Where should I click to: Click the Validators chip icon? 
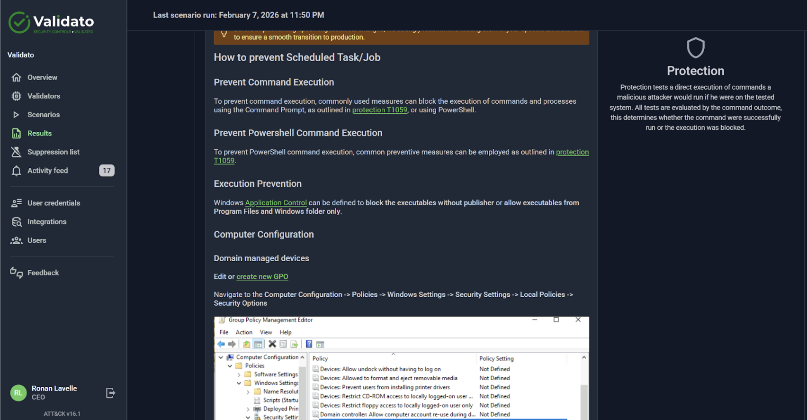17,96
